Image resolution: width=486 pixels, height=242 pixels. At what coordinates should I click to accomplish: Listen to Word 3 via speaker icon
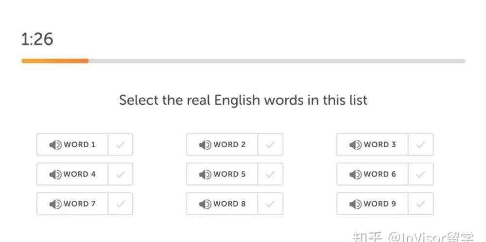click(356, 145)
